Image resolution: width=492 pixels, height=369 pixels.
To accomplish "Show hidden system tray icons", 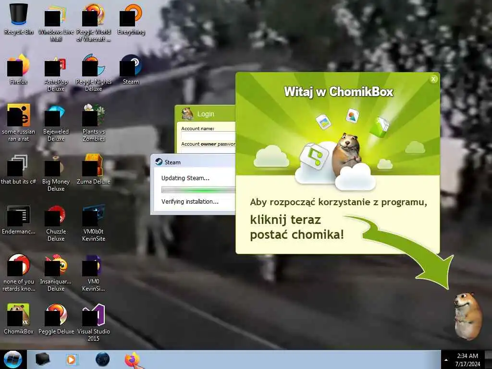I will [x=446, y=360].
